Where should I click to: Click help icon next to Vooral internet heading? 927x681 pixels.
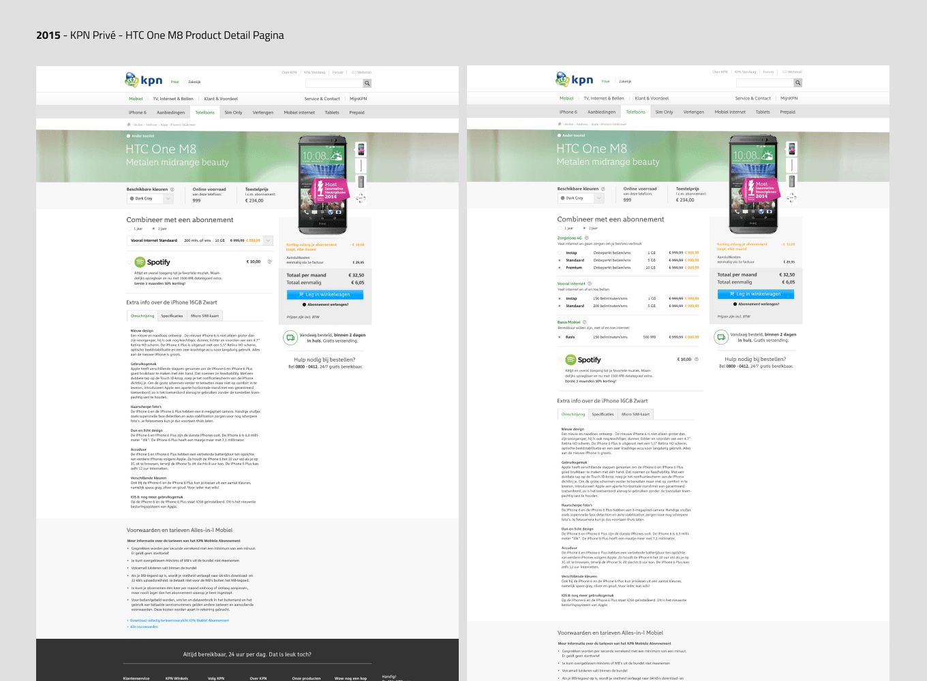tap(590, 283)
